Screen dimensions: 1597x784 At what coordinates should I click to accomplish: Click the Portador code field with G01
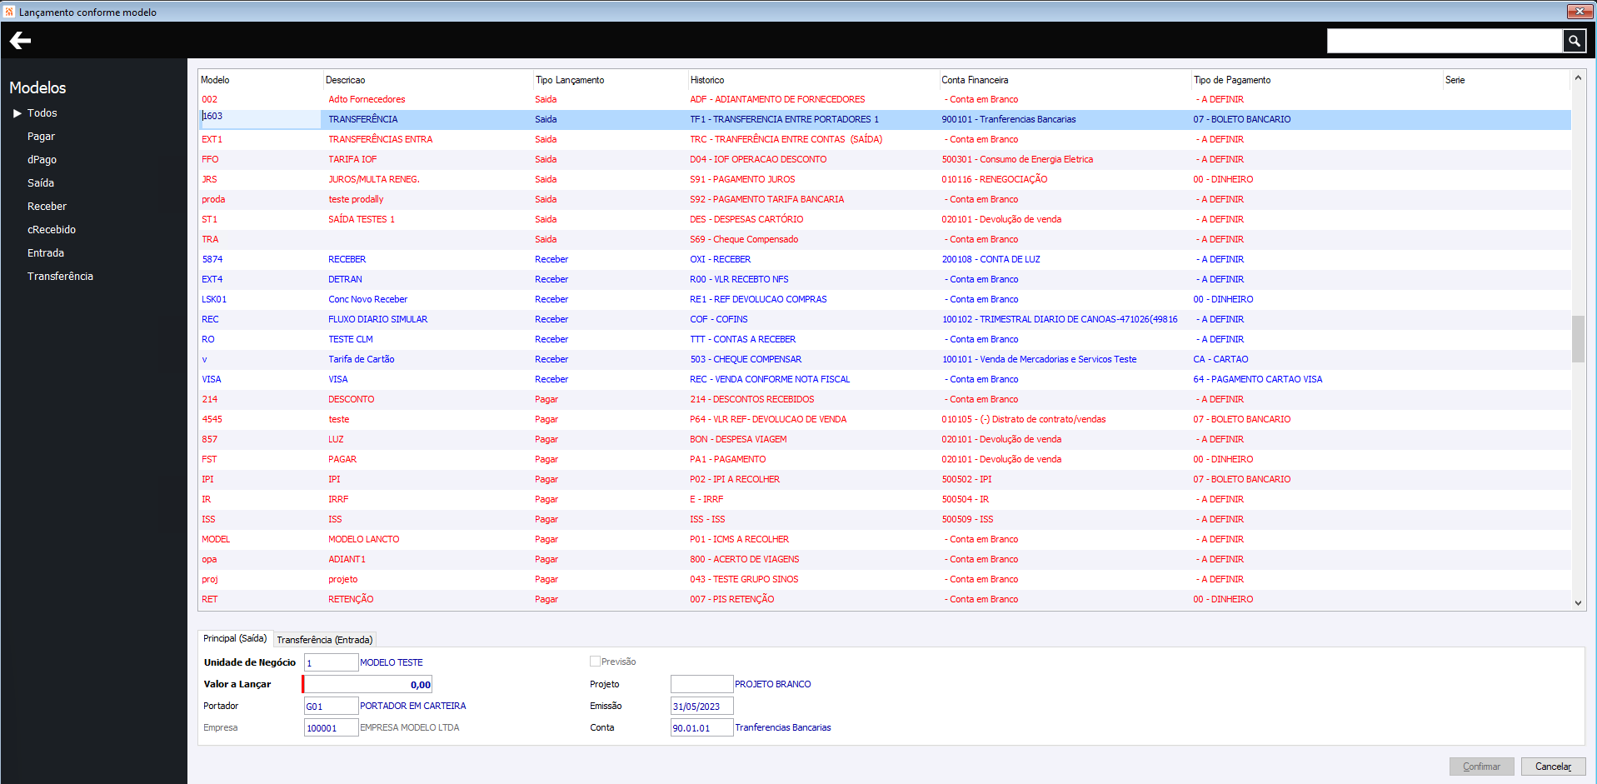(331, 706)
